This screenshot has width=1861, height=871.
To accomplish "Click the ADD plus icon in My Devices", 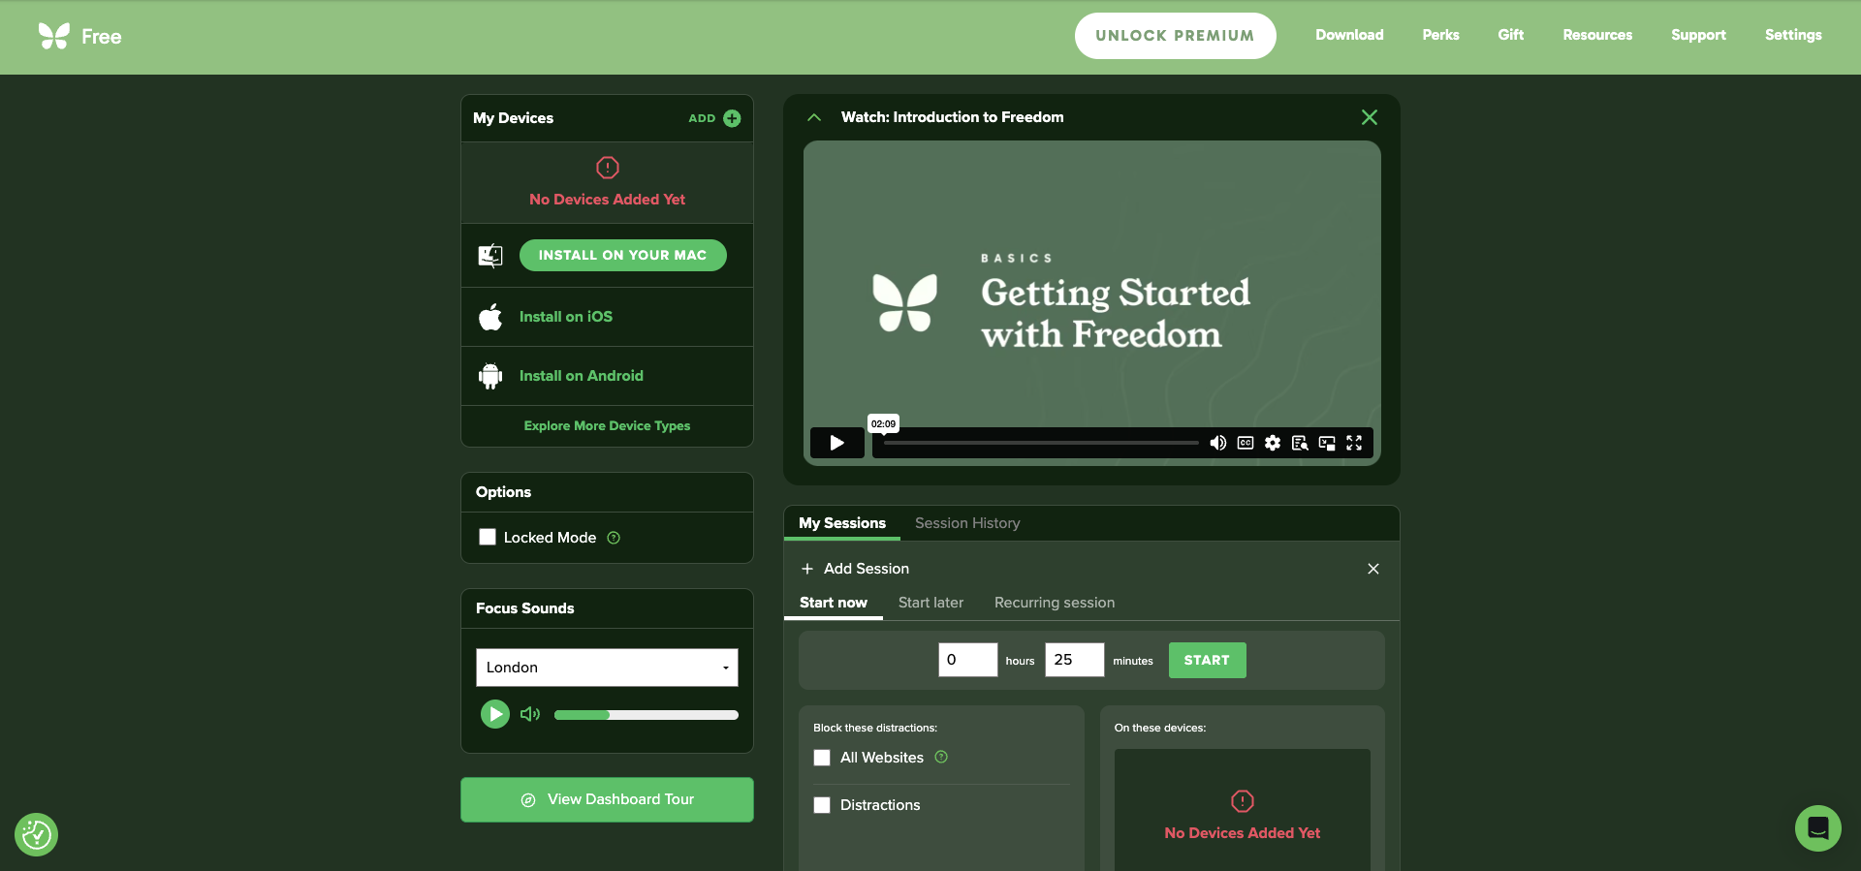I will pyautogui.click(x=732, y=118).
